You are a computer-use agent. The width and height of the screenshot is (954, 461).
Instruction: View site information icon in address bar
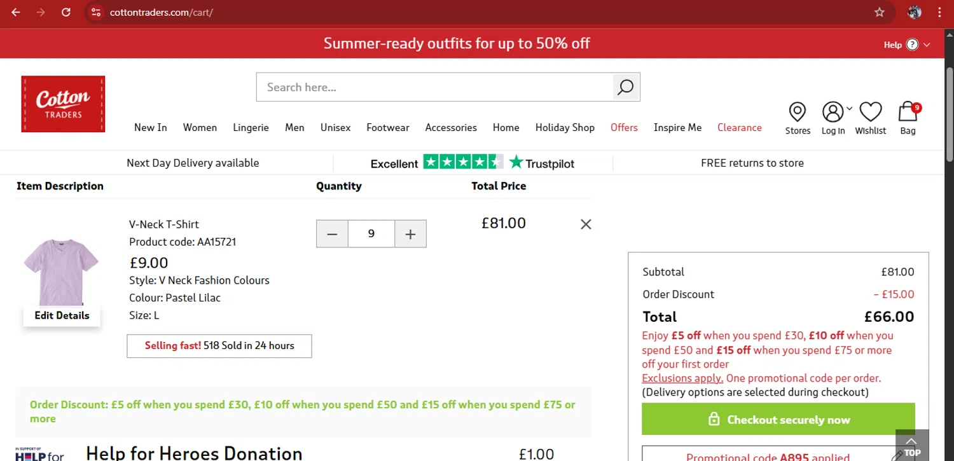[x=96, y=12]
